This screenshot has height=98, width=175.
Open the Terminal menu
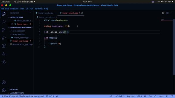click(39, 9)
